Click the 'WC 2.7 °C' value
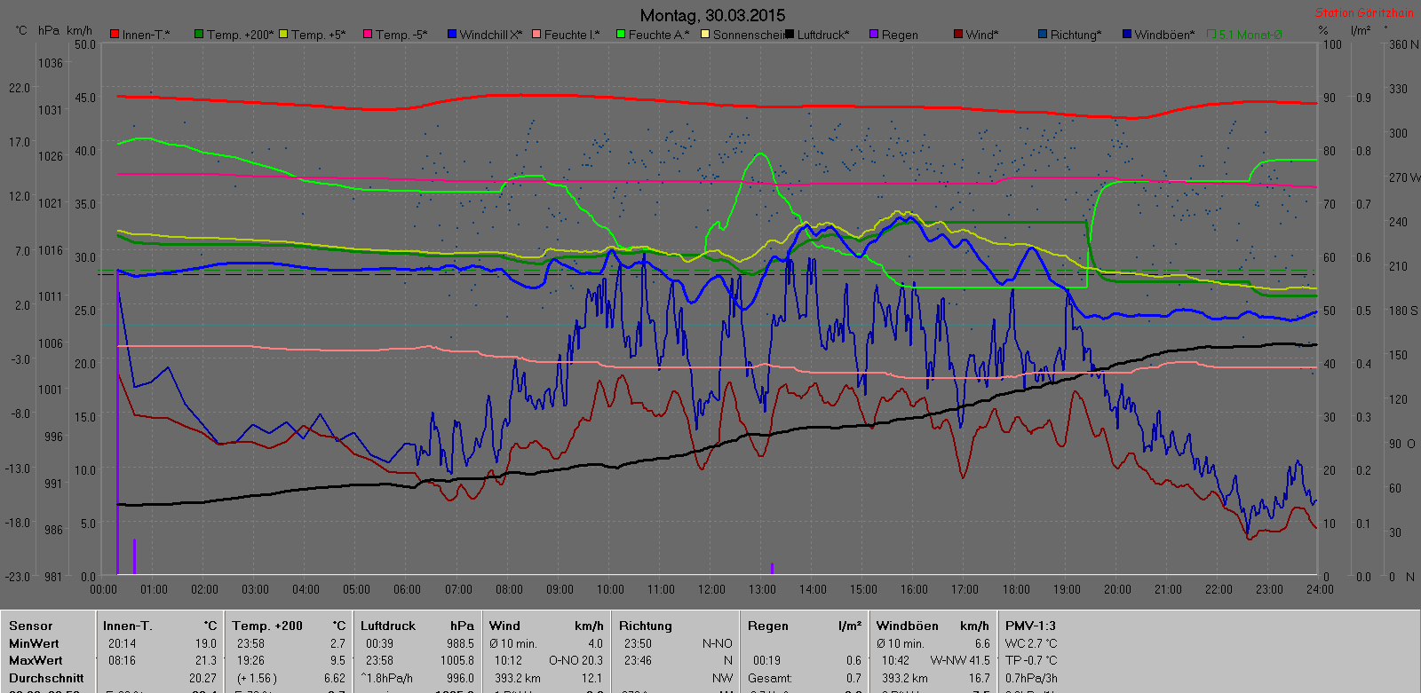The height and width of the screenshot is (693, 1421). 1031,643
